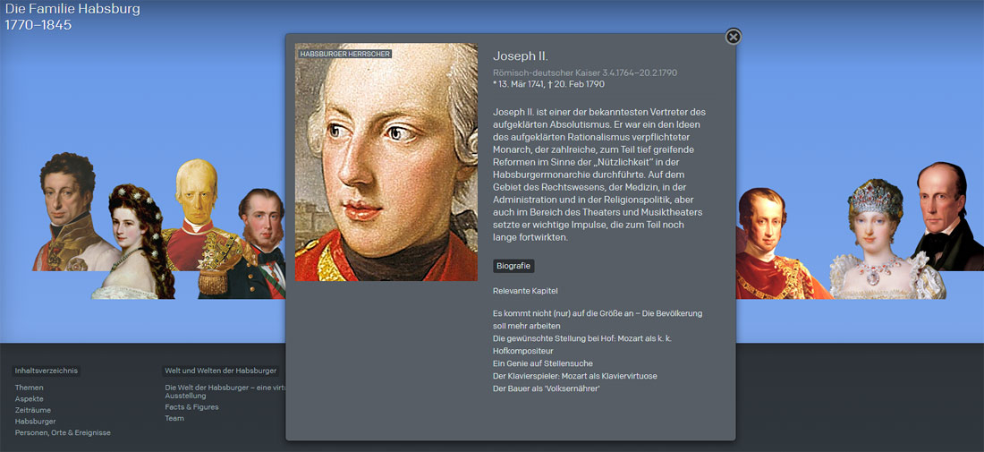Open Themen in footer
This screenshot has width=984, height=452.
coord(29,388)
